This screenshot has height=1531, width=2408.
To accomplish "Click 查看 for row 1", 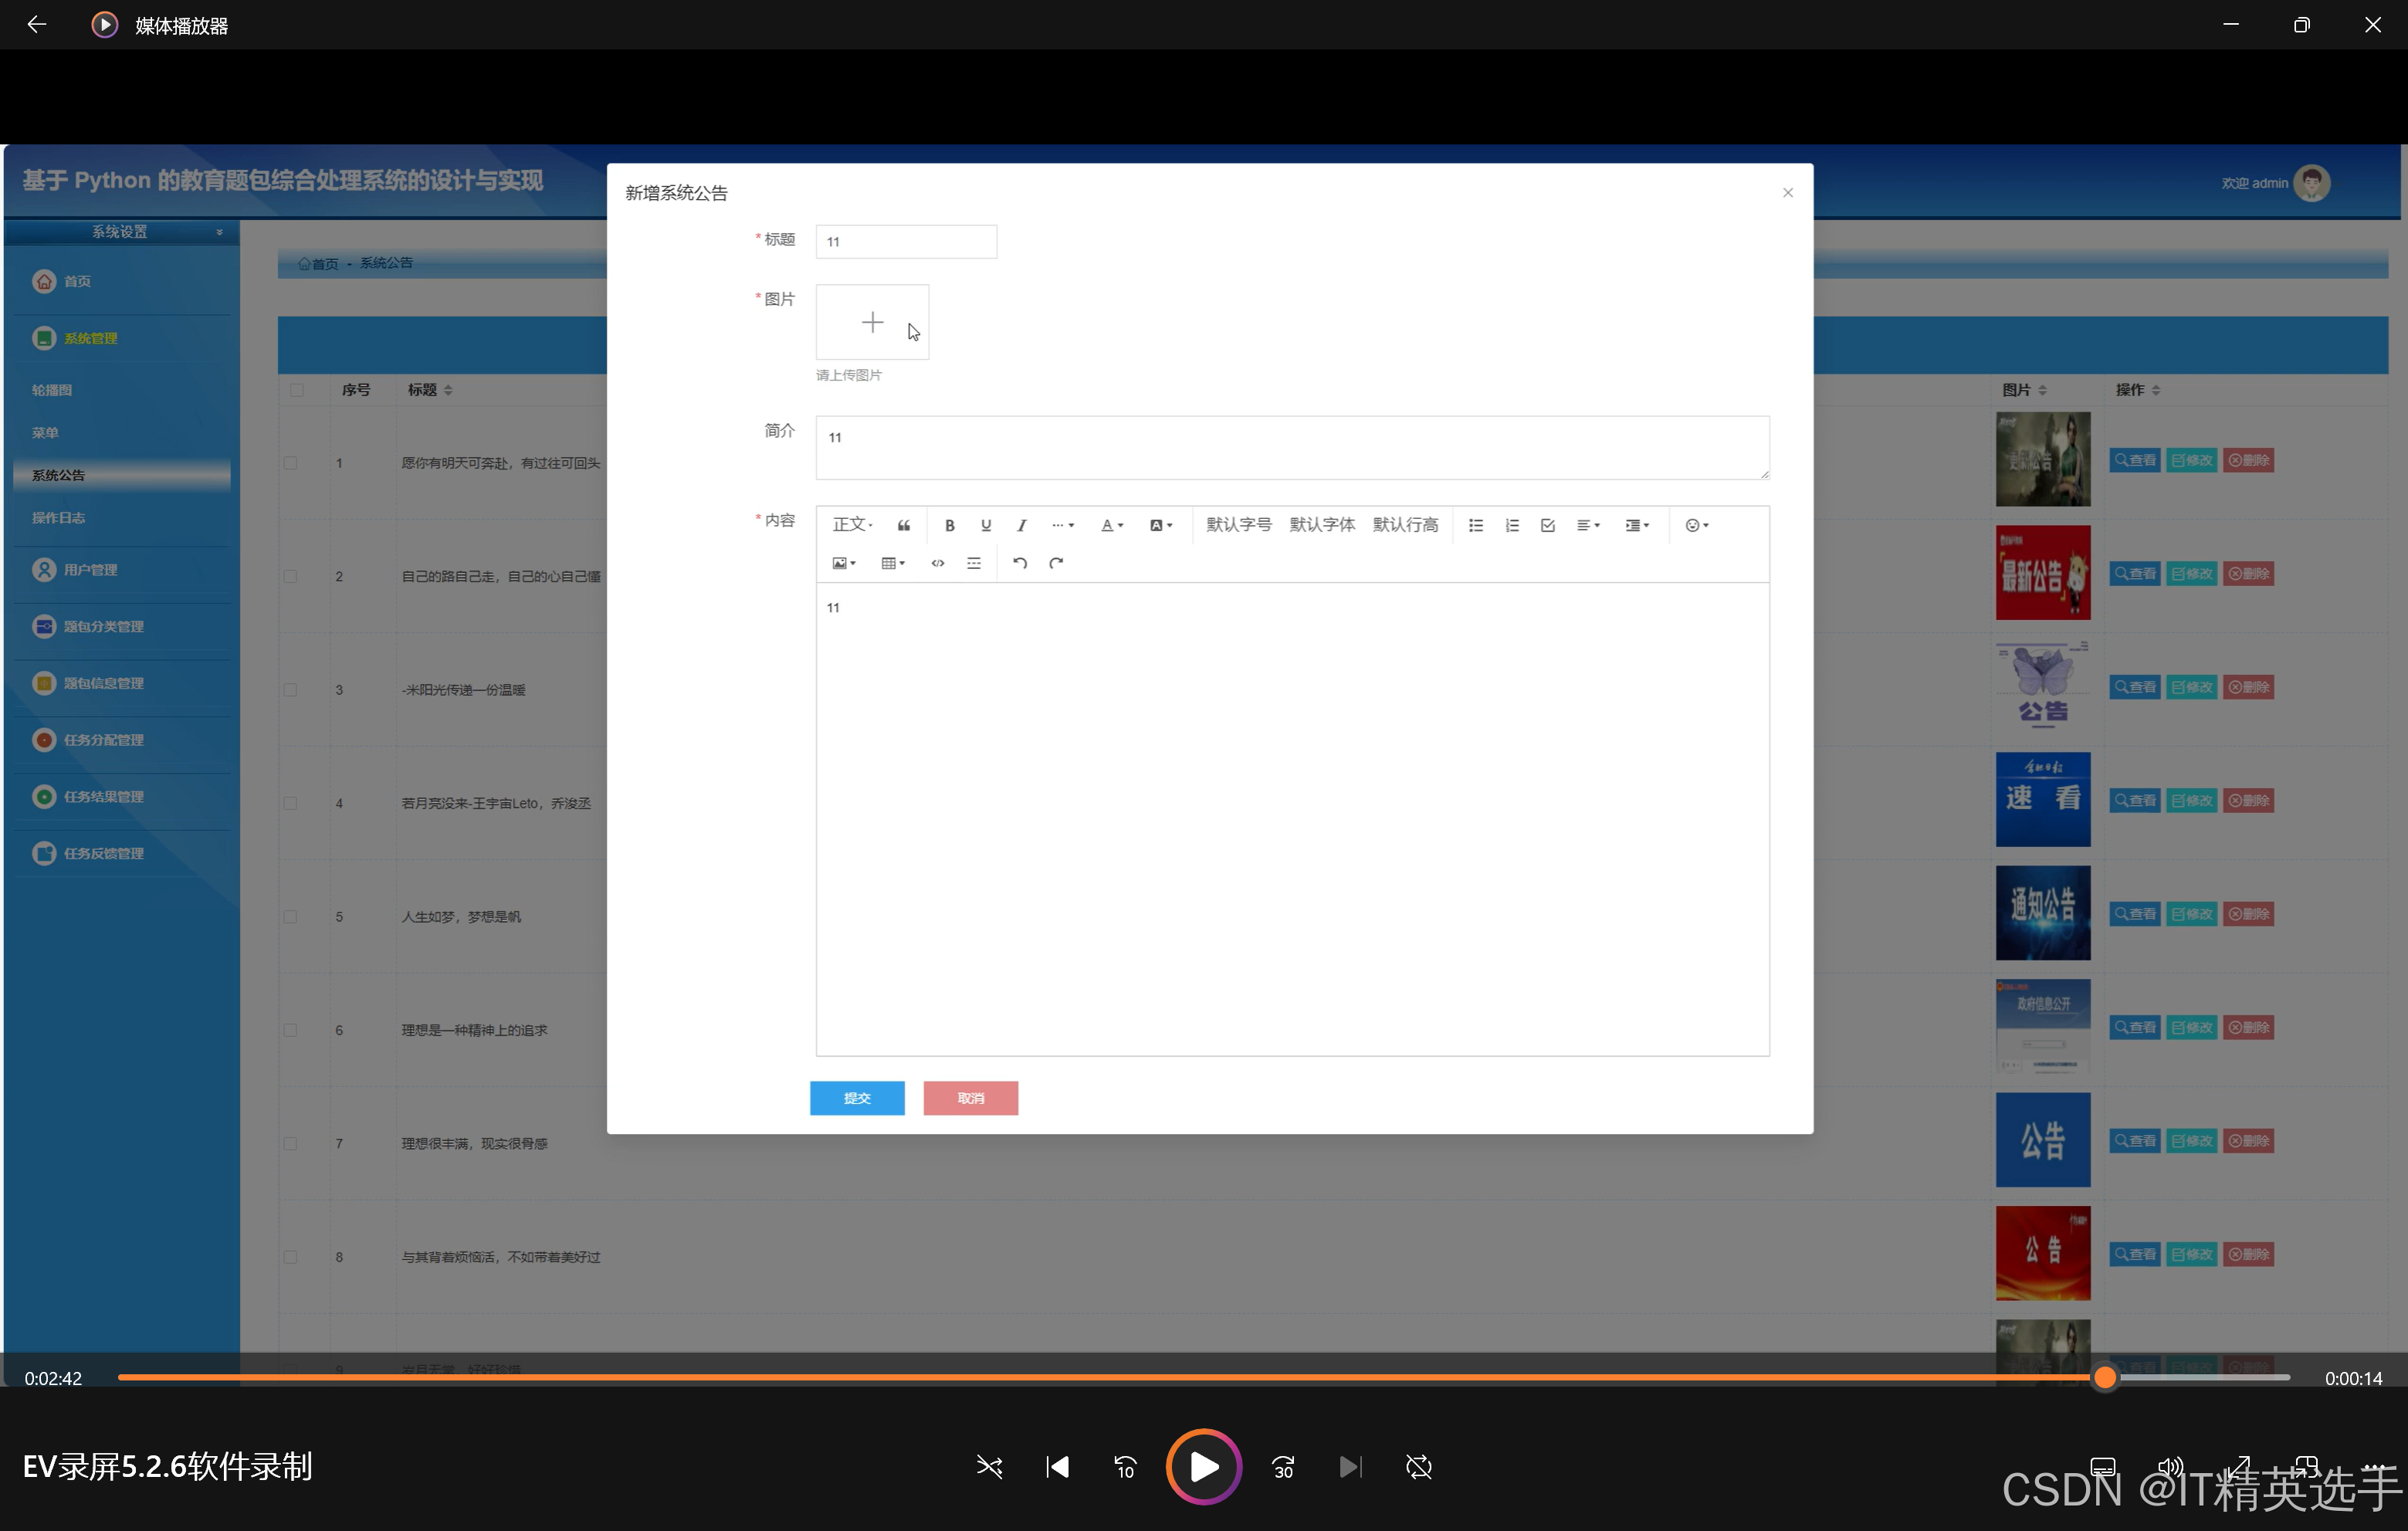I will coord(2135,461).
